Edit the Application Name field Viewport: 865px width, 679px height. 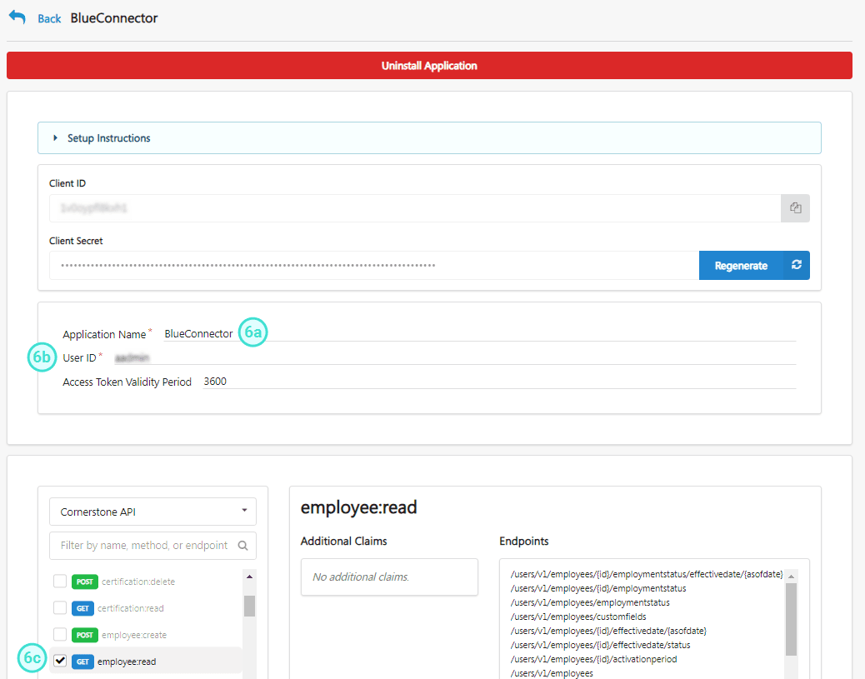click(x=479, y=334)
